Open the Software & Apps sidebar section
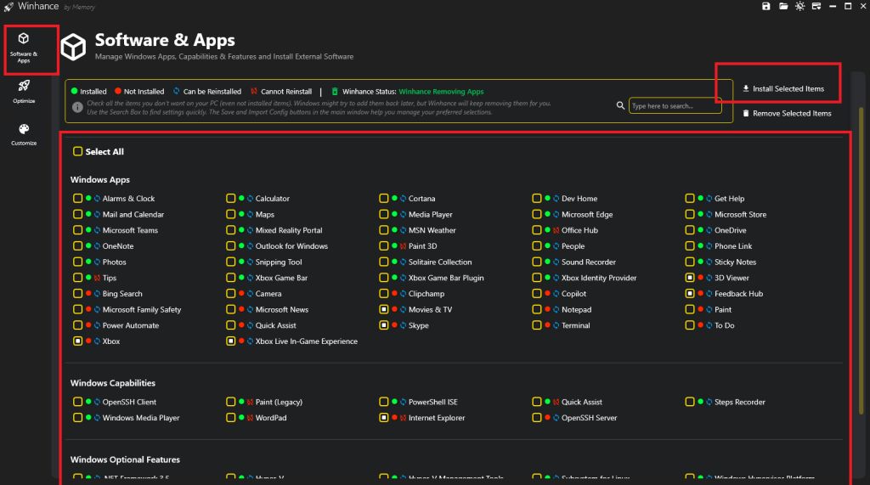The height and width of the screenshot is (485, 870). pyautogui.click(x=24, y=48)
